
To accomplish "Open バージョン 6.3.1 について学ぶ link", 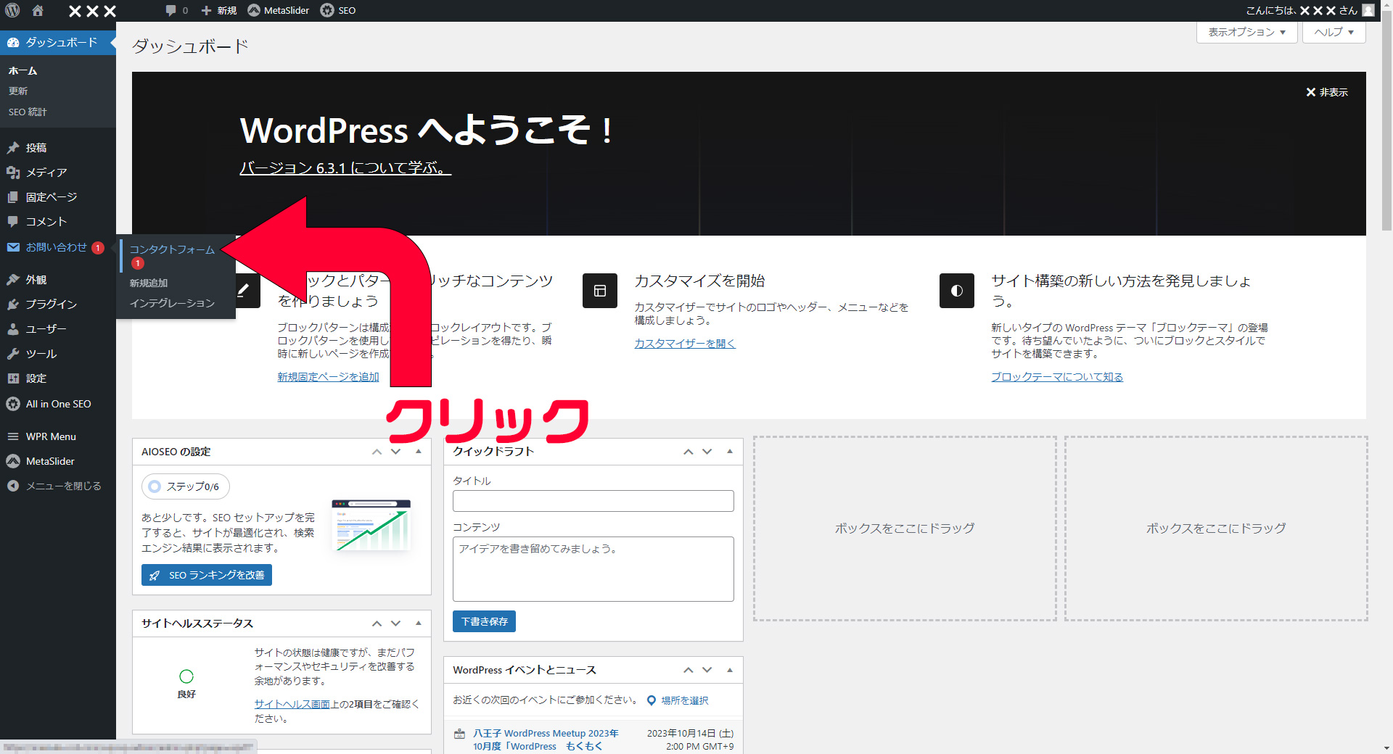I will click(345, 167).
